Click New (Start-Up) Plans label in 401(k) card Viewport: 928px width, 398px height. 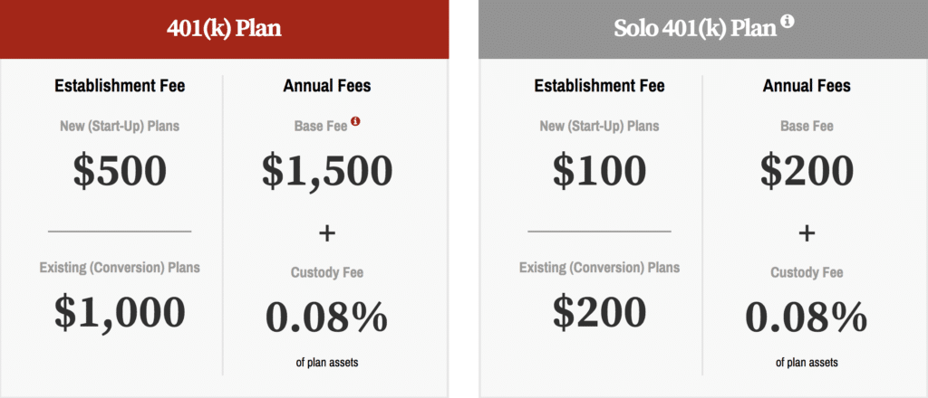tap(121, 127)
